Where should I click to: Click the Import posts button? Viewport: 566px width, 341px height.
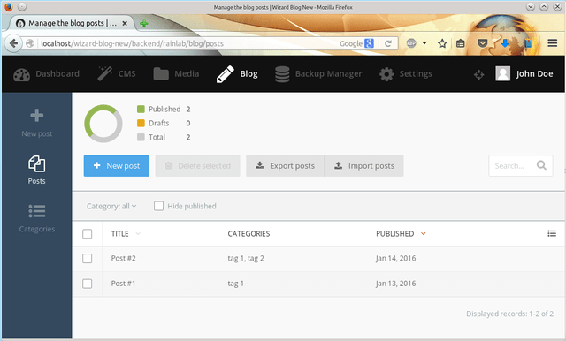[364, 166]
